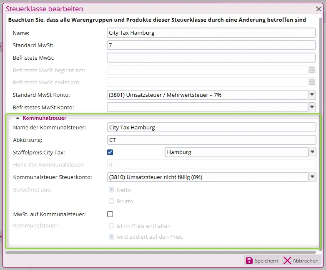Select the Brutto radio button
The width and height of the screenshot is (326, 270).
111,201
